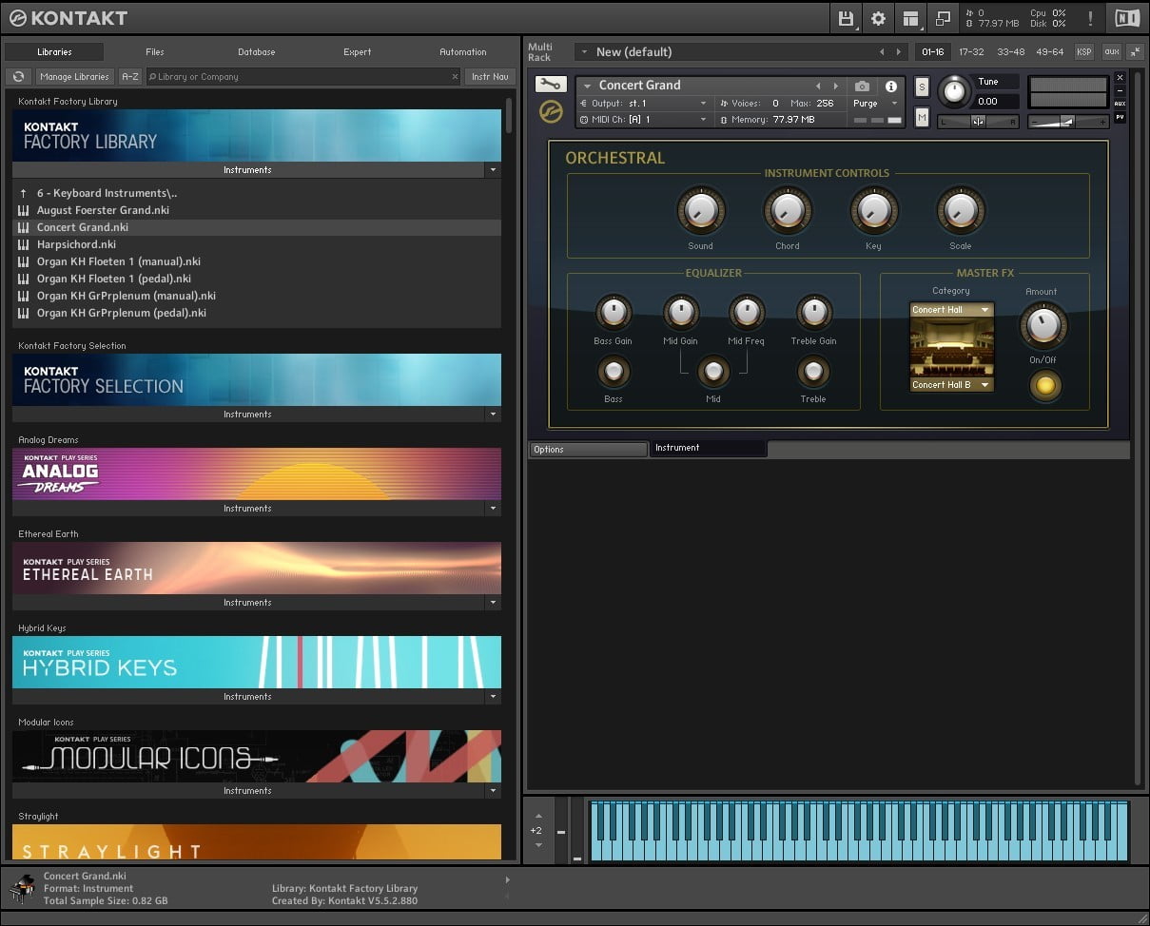Open the Automation tab
The height and width of the screenshot is (926, 1150).
(x=462, y=52)
